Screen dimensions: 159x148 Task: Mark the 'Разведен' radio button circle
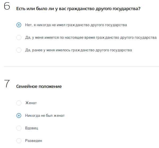coord(19,141)
